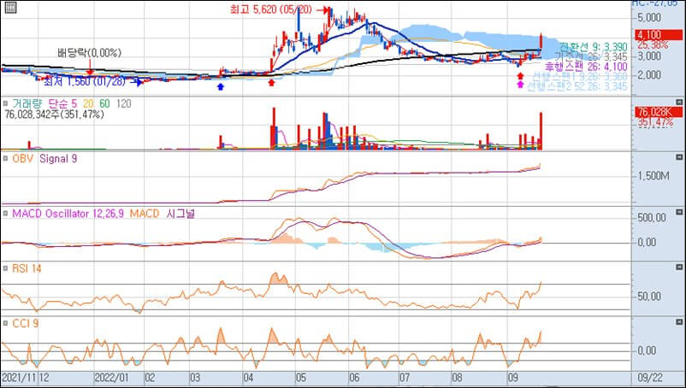The height and width of the screenshot is (388, 686).
Task: Click the 배당락(0.00%) label
Action: tap(89, 53)
